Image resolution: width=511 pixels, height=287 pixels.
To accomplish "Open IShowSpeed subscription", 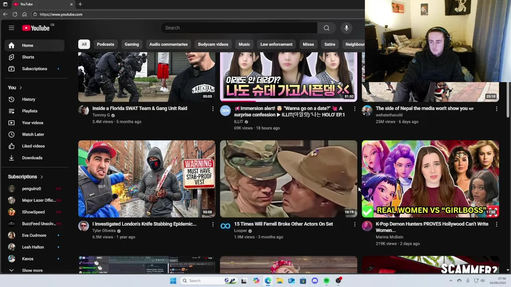I will (x=34, y=212).
